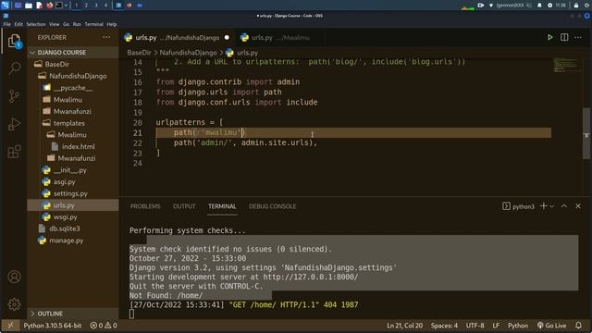Switch to the OUTPUT panel tab

coord(184,206)
